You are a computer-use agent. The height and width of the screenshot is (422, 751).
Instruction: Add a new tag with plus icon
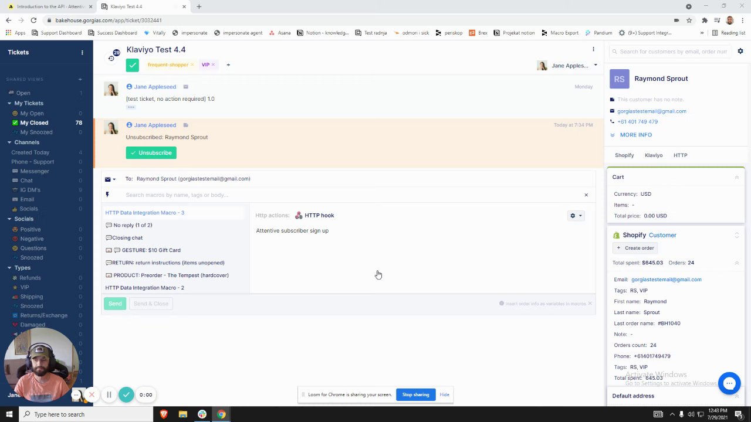[x=228, y=65]
